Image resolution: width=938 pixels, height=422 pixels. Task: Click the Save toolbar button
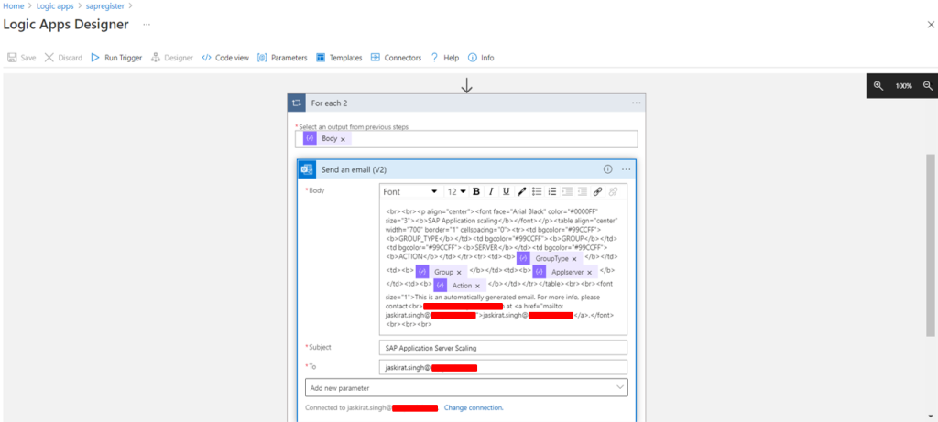(22, 58)
